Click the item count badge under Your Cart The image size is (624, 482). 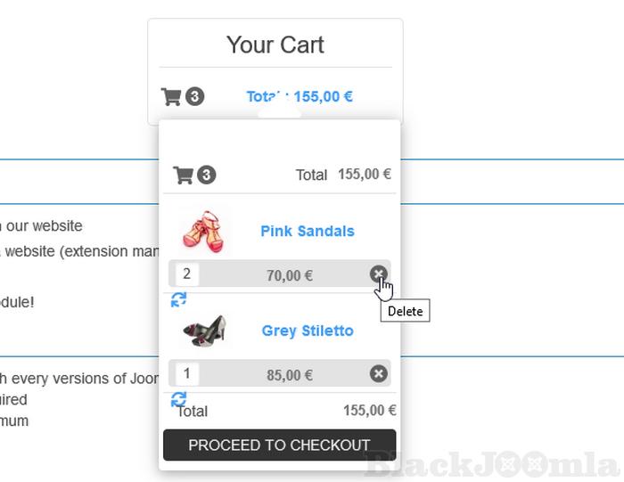(195, 96)
